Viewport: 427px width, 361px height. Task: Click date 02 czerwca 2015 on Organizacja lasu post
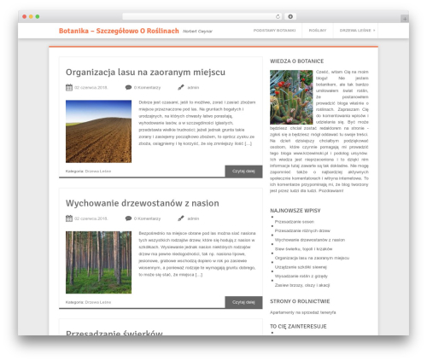pyautogui.click(x=91, y=88)
